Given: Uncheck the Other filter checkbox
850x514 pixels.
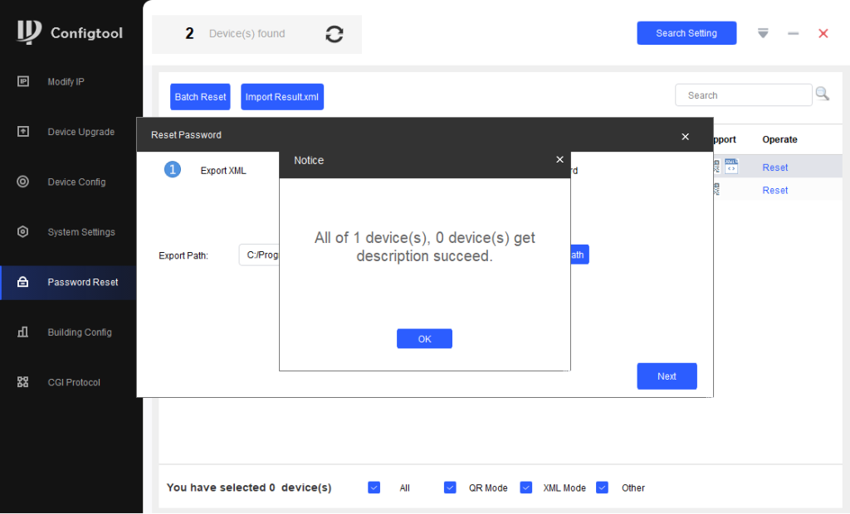Looking at the screenshot, I should tap(603, 487).
